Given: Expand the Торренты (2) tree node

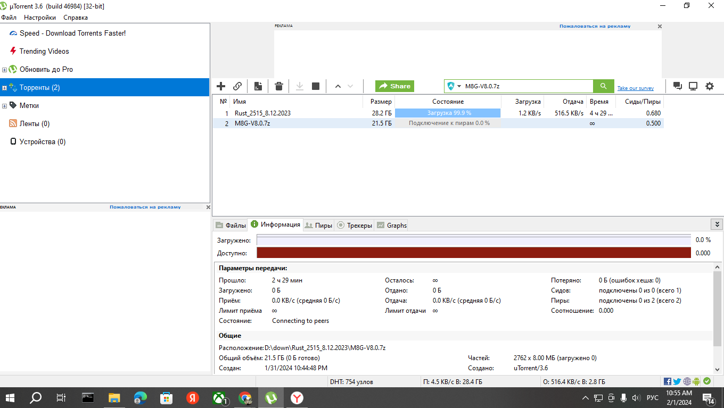Looking at the screenshot, I should point(4,88).
